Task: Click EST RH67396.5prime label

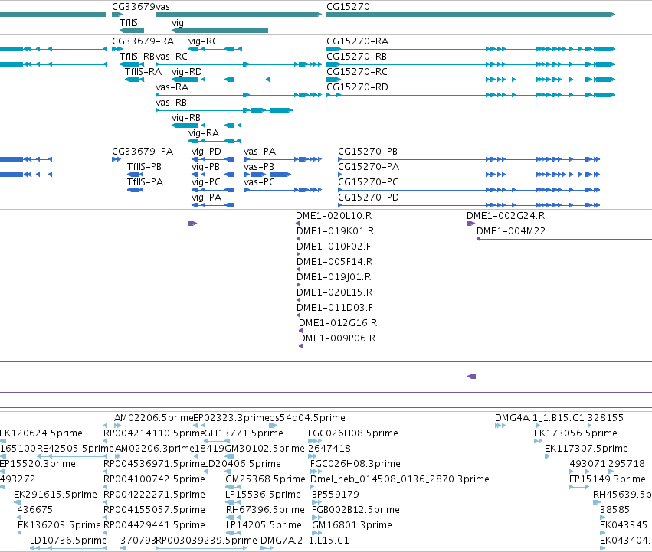Action: pyautogui.click(x=265, y=510)
